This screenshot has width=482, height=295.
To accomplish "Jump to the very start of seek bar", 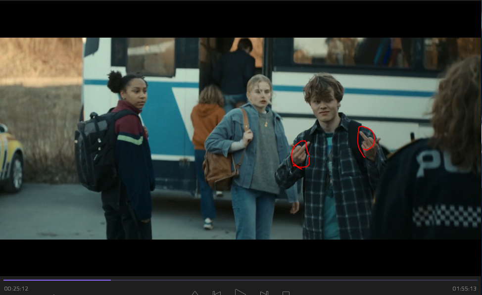I will pos(4,280).
